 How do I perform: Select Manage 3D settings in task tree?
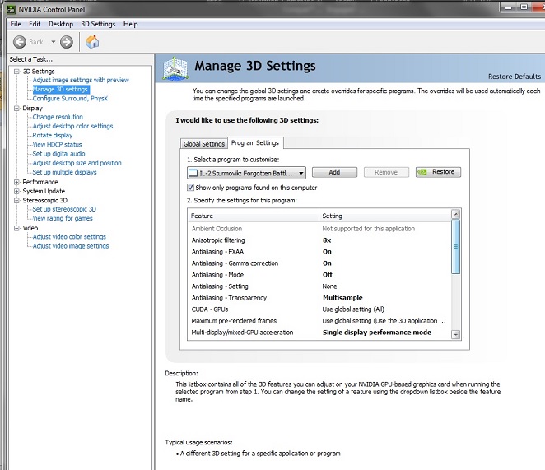(x=60, y=90)
